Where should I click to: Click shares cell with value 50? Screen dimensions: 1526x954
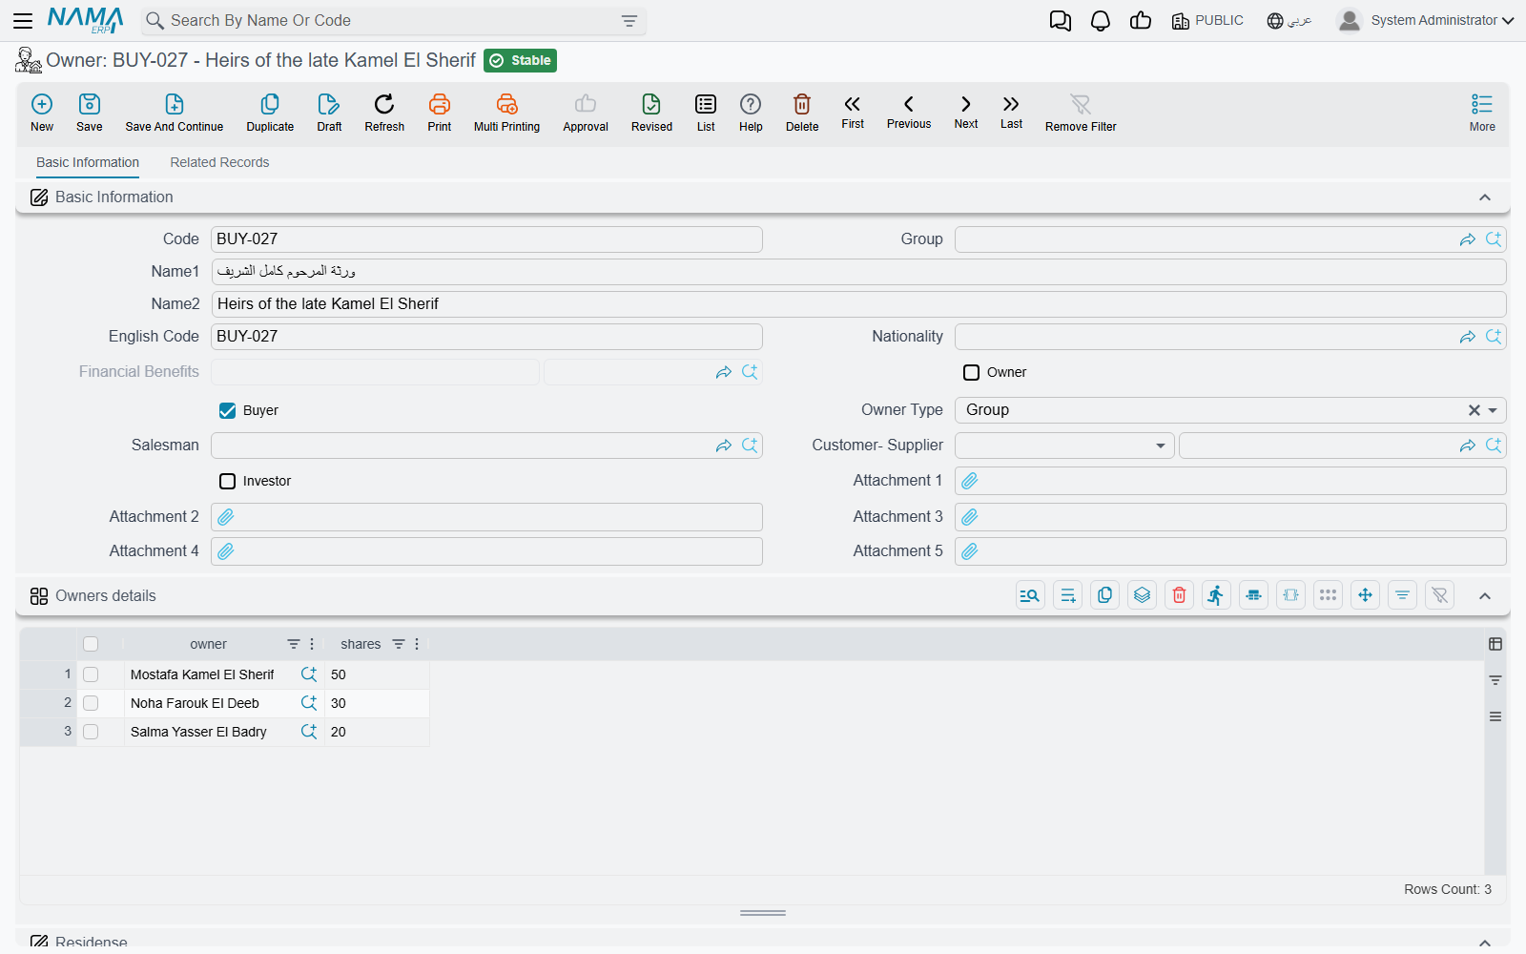(x=377, y=674)
